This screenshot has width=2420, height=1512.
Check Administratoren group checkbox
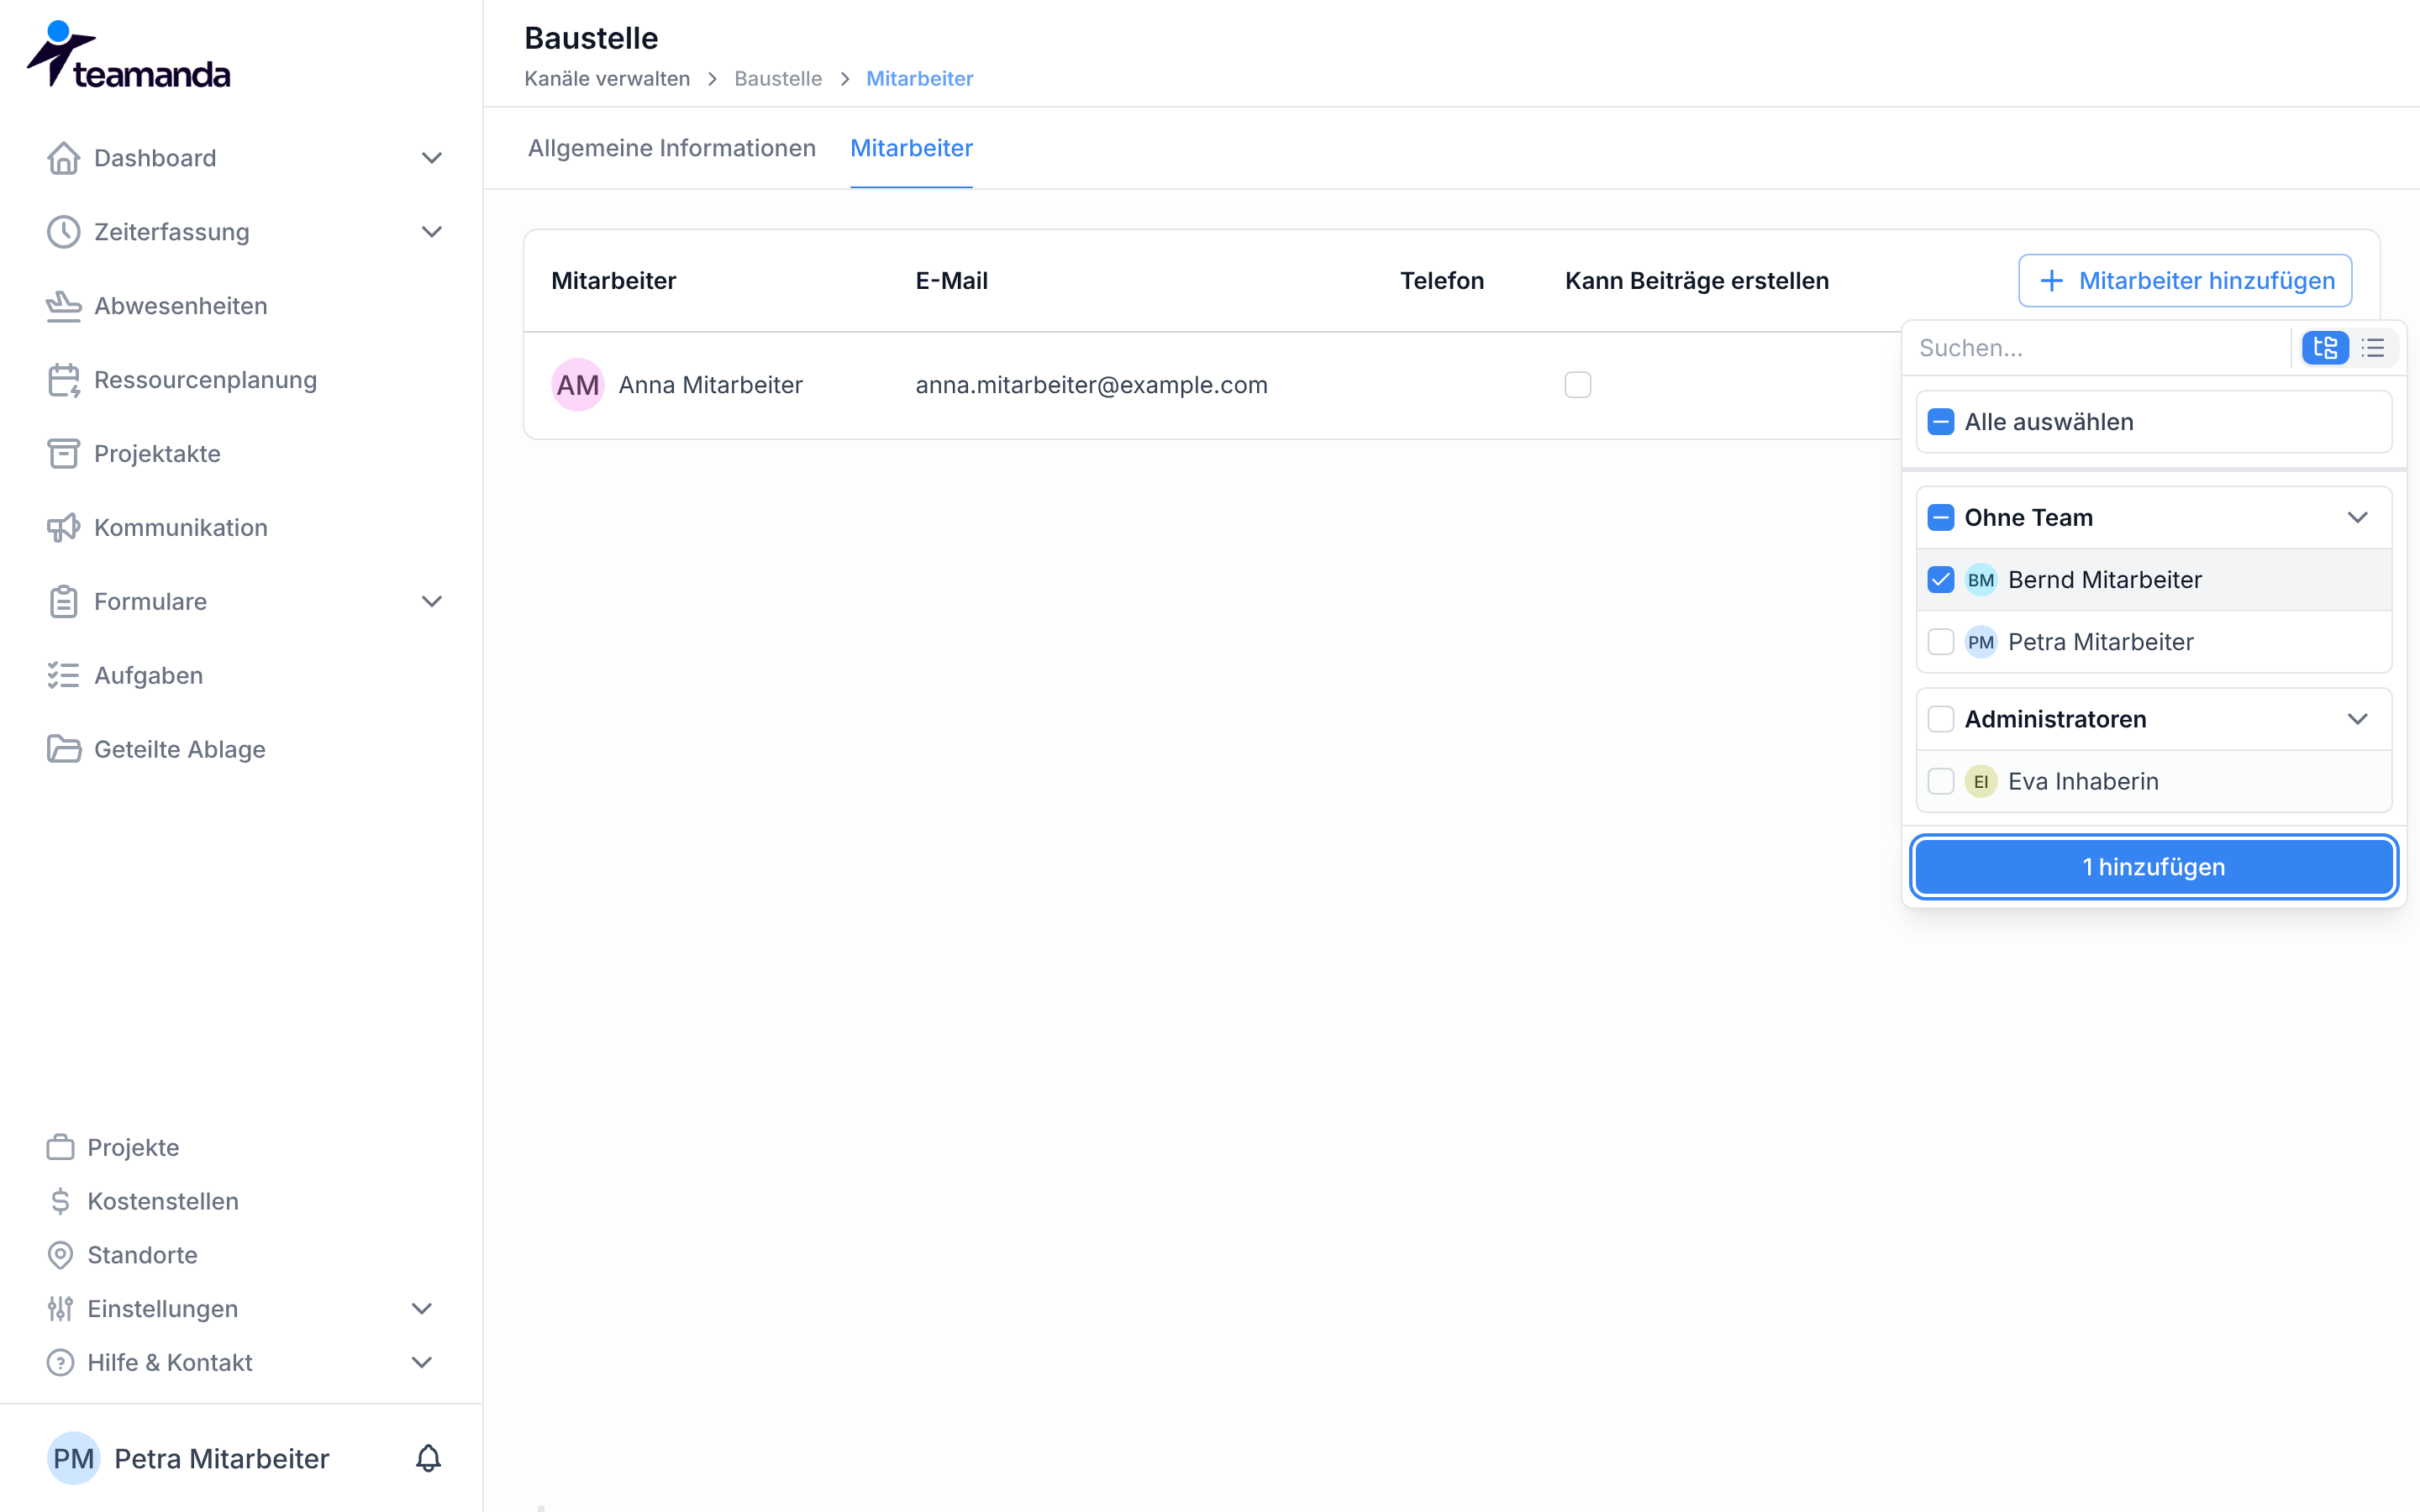(x=1941, y=719)
